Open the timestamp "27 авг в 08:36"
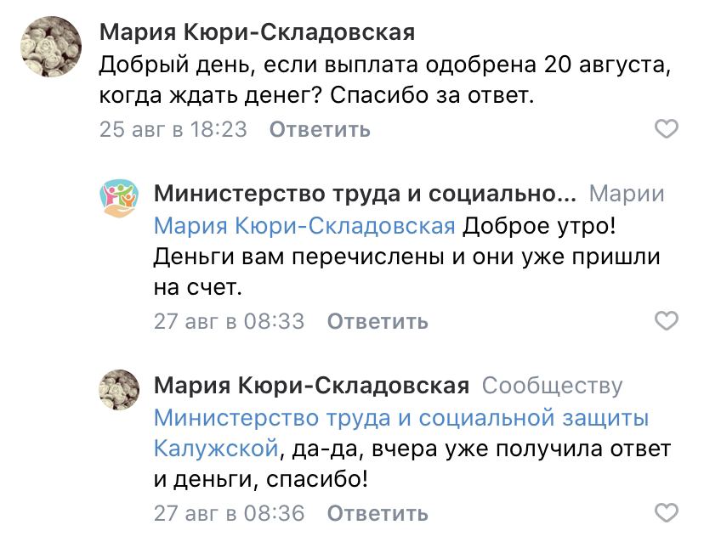704x542 pixels. [x=228, y=513]
